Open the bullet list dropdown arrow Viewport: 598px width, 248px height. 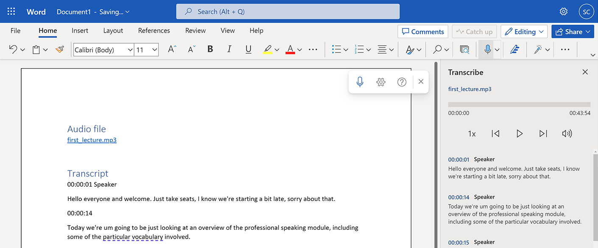click(x=345, y=50)
